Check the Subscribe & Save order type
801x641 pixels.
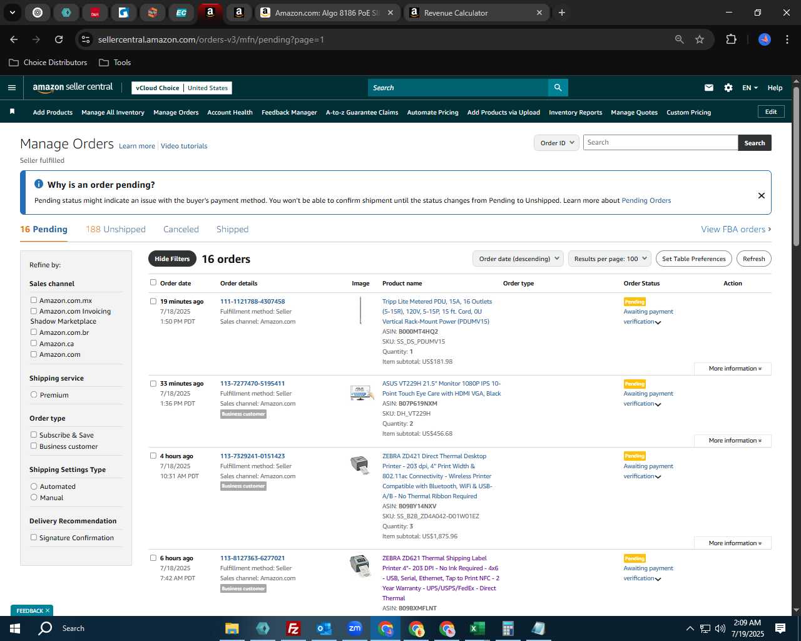tap(34, 434)
